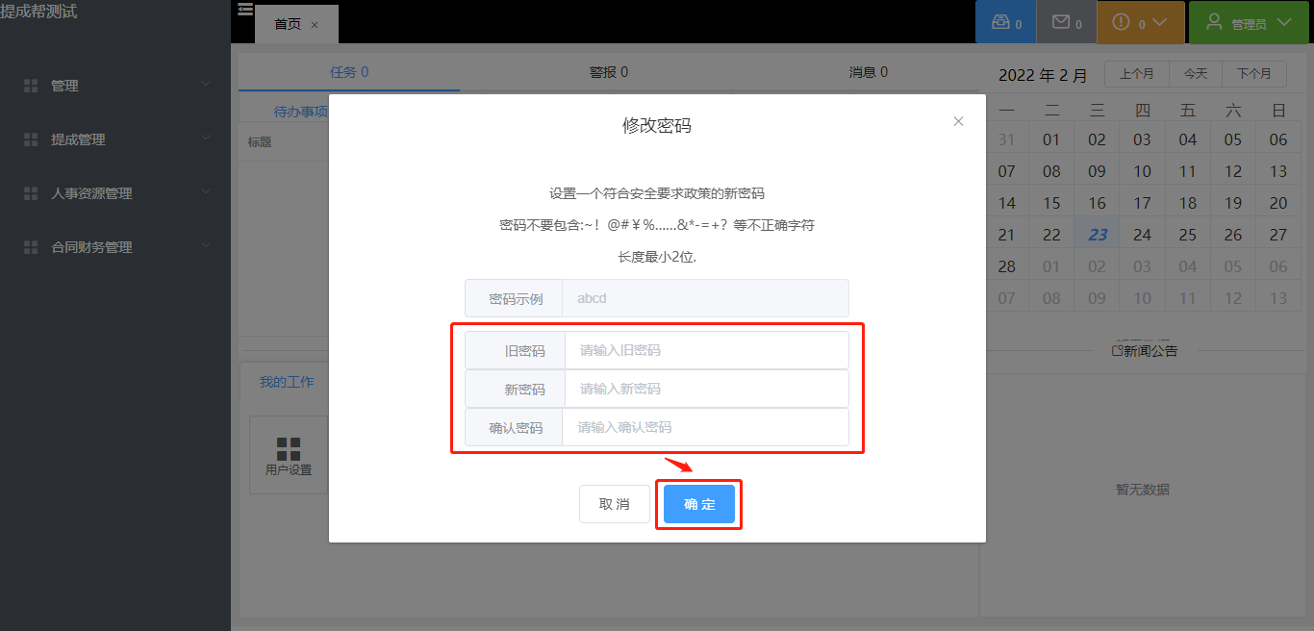Select calendar date 28
The height and width of the screenshot is (631, 1314).
pos(1007,266)
